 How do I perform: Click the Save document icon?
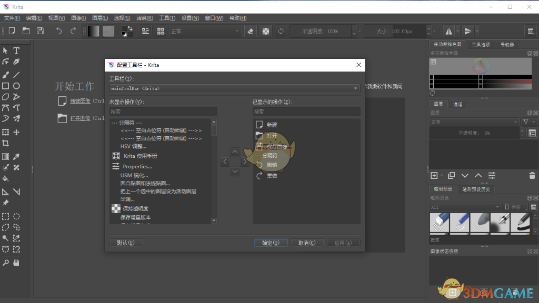click(40, 31)
